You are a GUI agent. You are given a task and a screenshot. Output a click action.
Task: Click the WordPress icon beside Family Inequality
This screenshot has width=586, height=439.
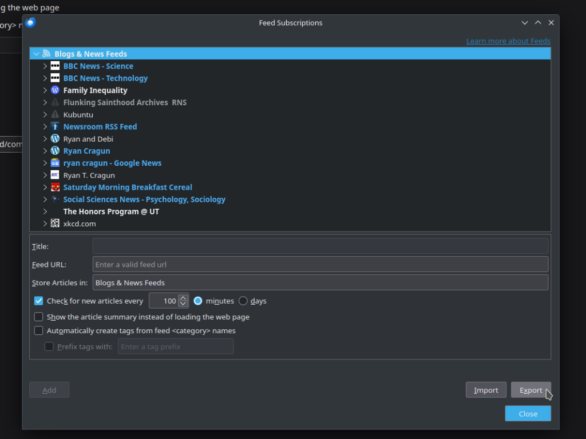pyautogui.click(x=55, y=90)
